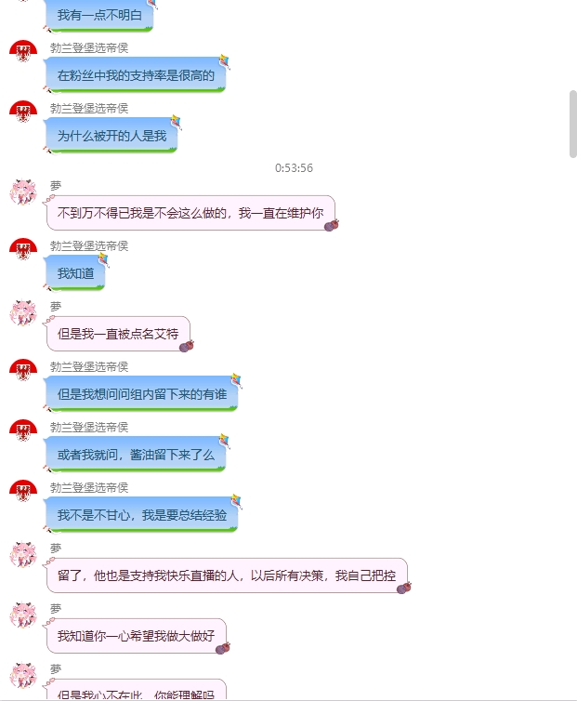Click the vertical scrollbar thumb on the right edge

[x=572, y=124]
